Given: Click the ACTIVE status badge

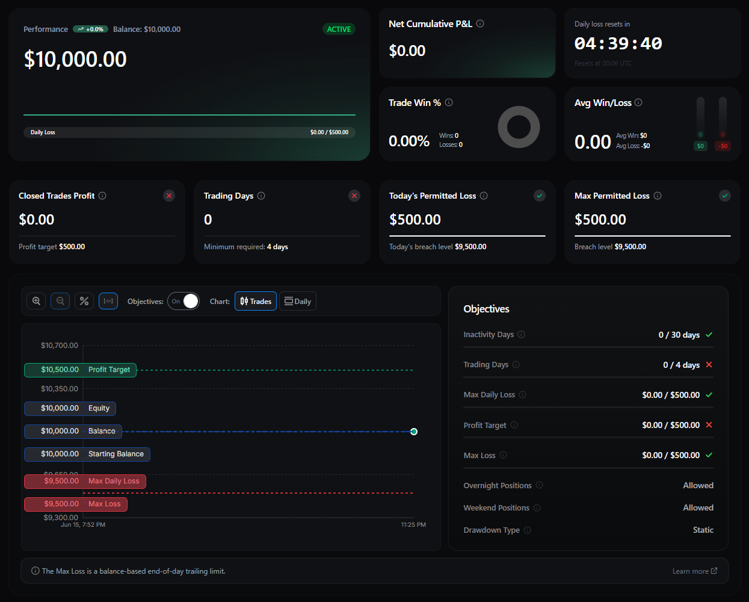Looking at the screenshot, I should coord(339,29).
